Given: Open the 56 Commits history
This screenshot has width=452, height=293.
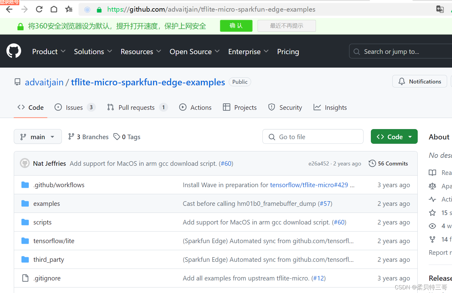Looking at the screenshot, I should (x=388, y=163).
